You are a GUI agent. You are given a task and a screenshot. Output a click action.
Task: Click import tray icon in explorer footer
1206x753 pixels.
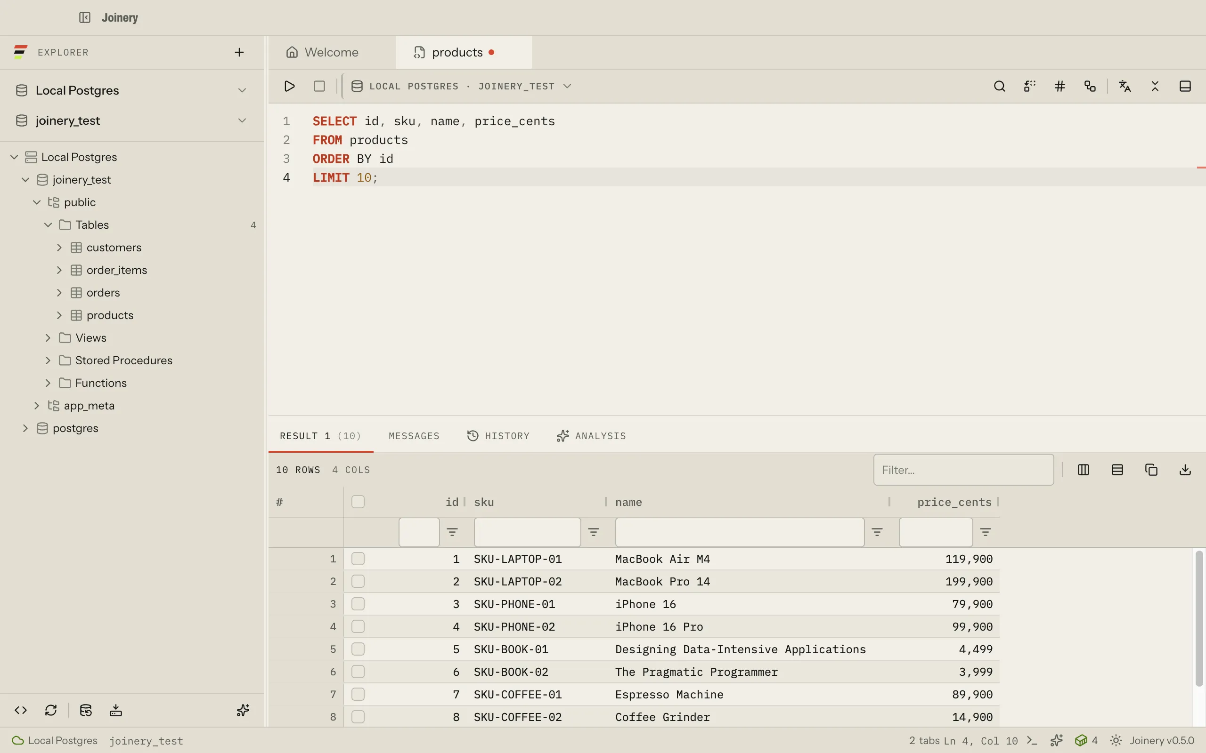[115, 710]
